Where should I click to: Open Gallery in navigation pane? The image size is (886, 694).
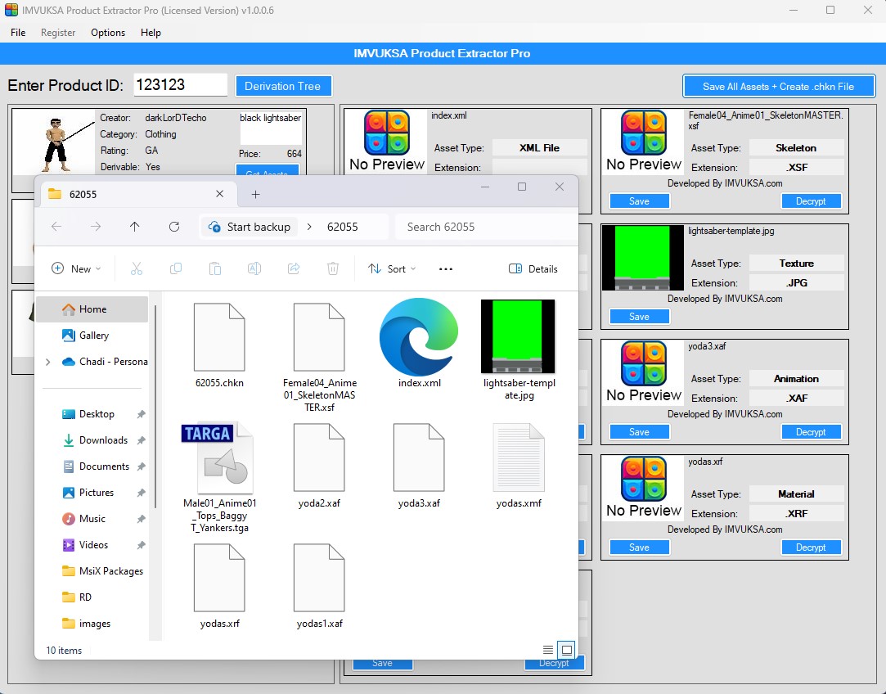[92, 335]
